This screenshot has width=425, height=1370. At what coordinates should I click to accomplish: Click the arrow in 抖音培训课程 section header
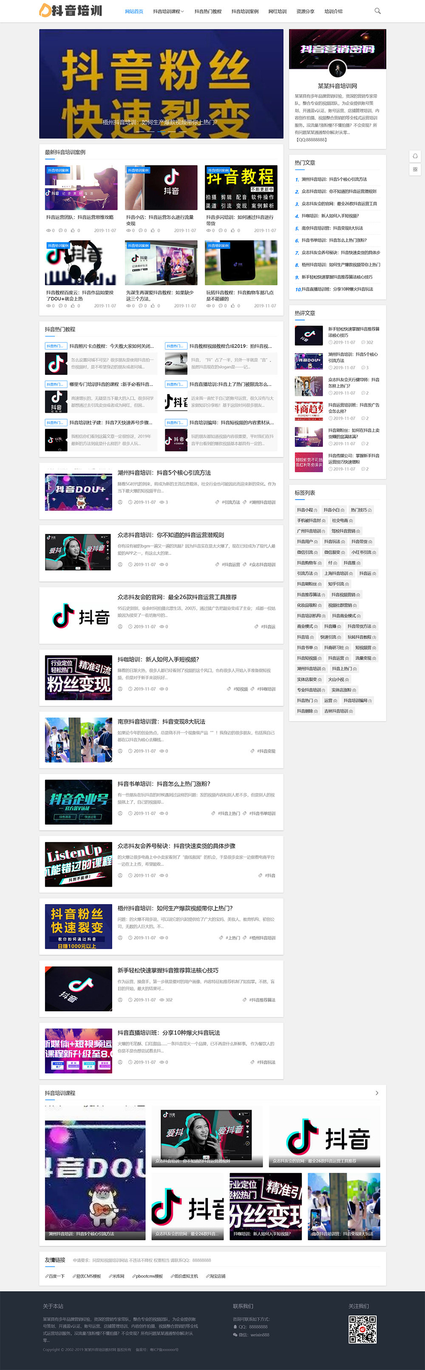[377, 1093]
